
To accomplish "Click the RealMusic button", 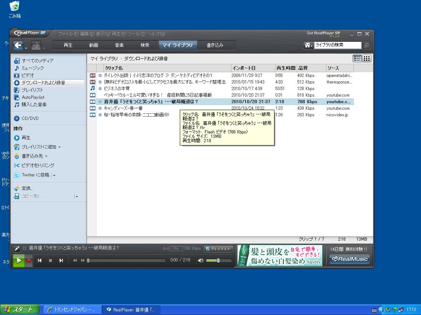I will click(349, 259).
